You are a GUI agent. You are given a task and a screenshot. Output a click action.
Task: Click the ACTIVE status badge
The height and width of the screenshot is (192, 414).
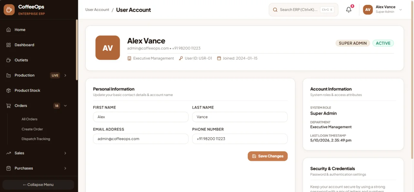click(383, 43)
